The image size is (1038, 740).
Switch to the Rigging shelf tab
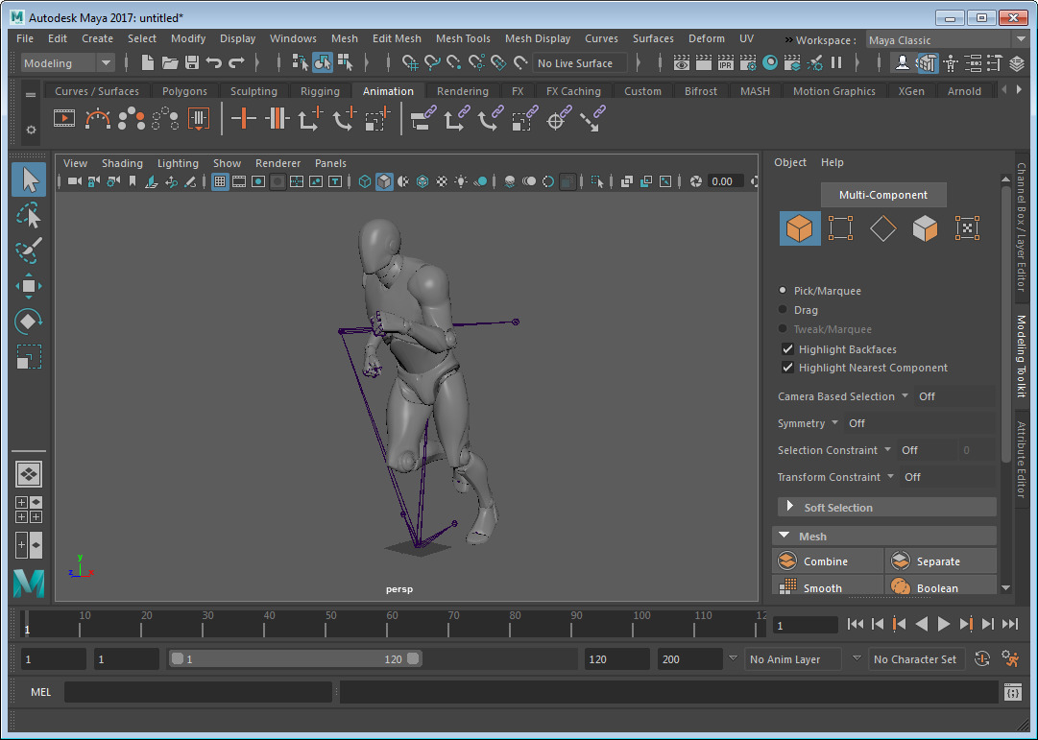coord(320,91)
